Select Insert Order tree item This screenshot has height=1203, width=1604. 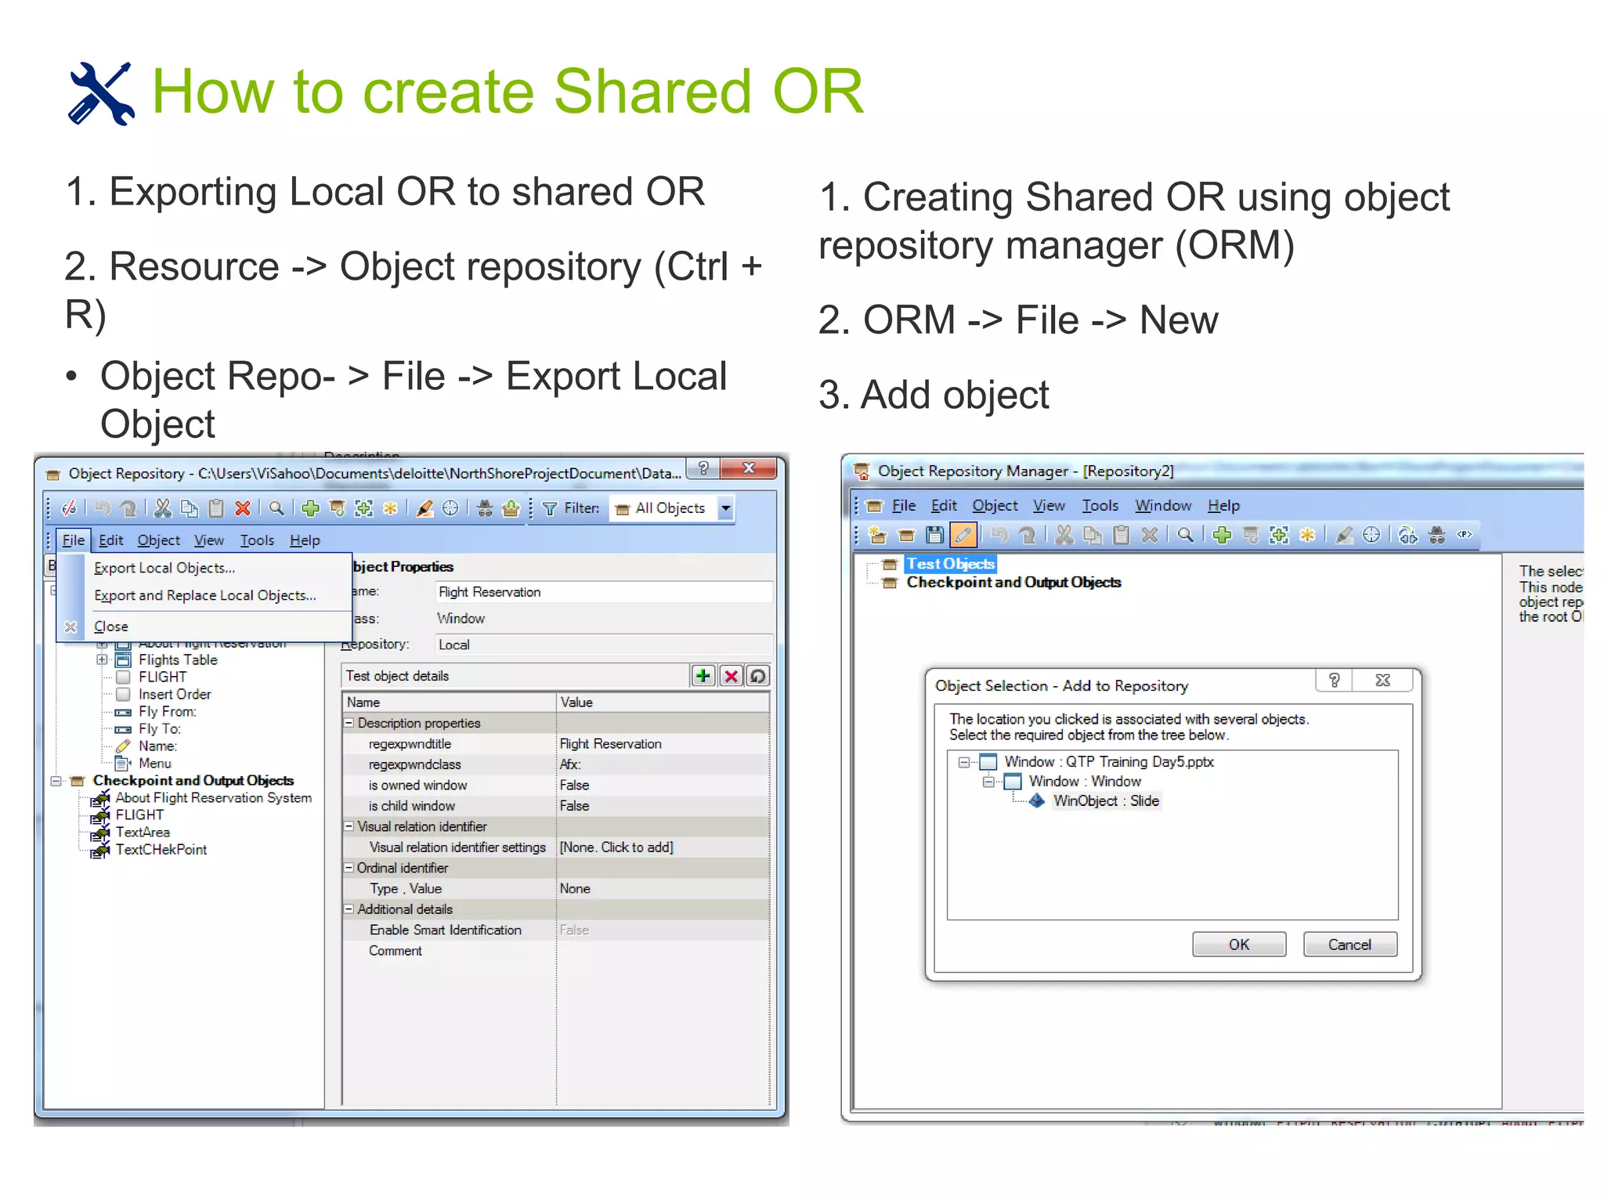coord(175,694)
